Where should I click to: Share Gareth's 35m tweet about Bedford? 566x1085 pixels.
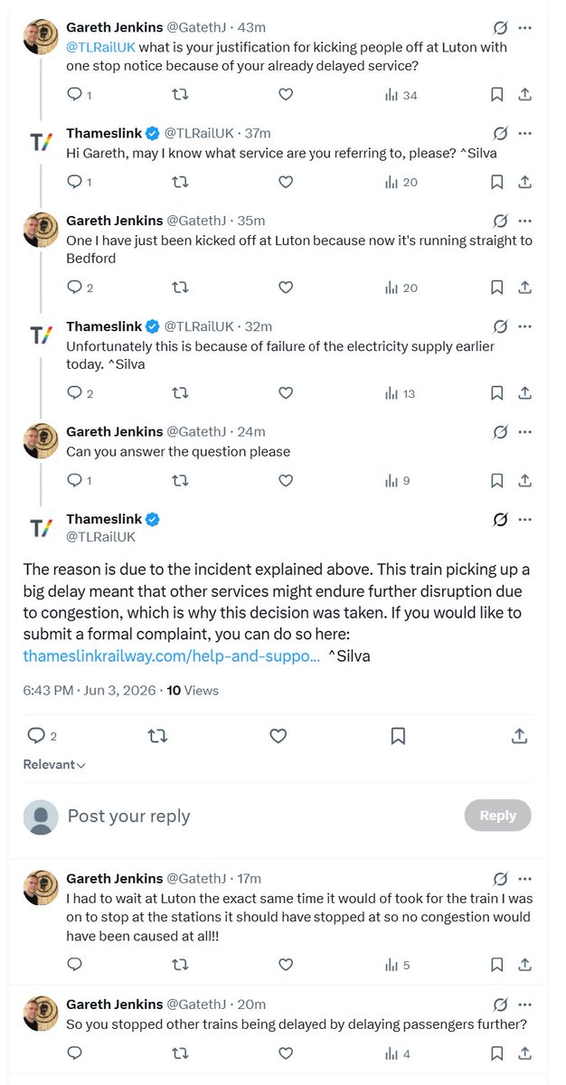524,288
